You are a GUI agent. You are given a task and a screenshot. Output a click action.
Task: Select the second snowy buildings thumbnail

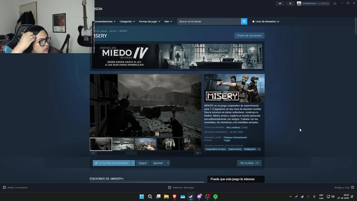tap(123, 144)
